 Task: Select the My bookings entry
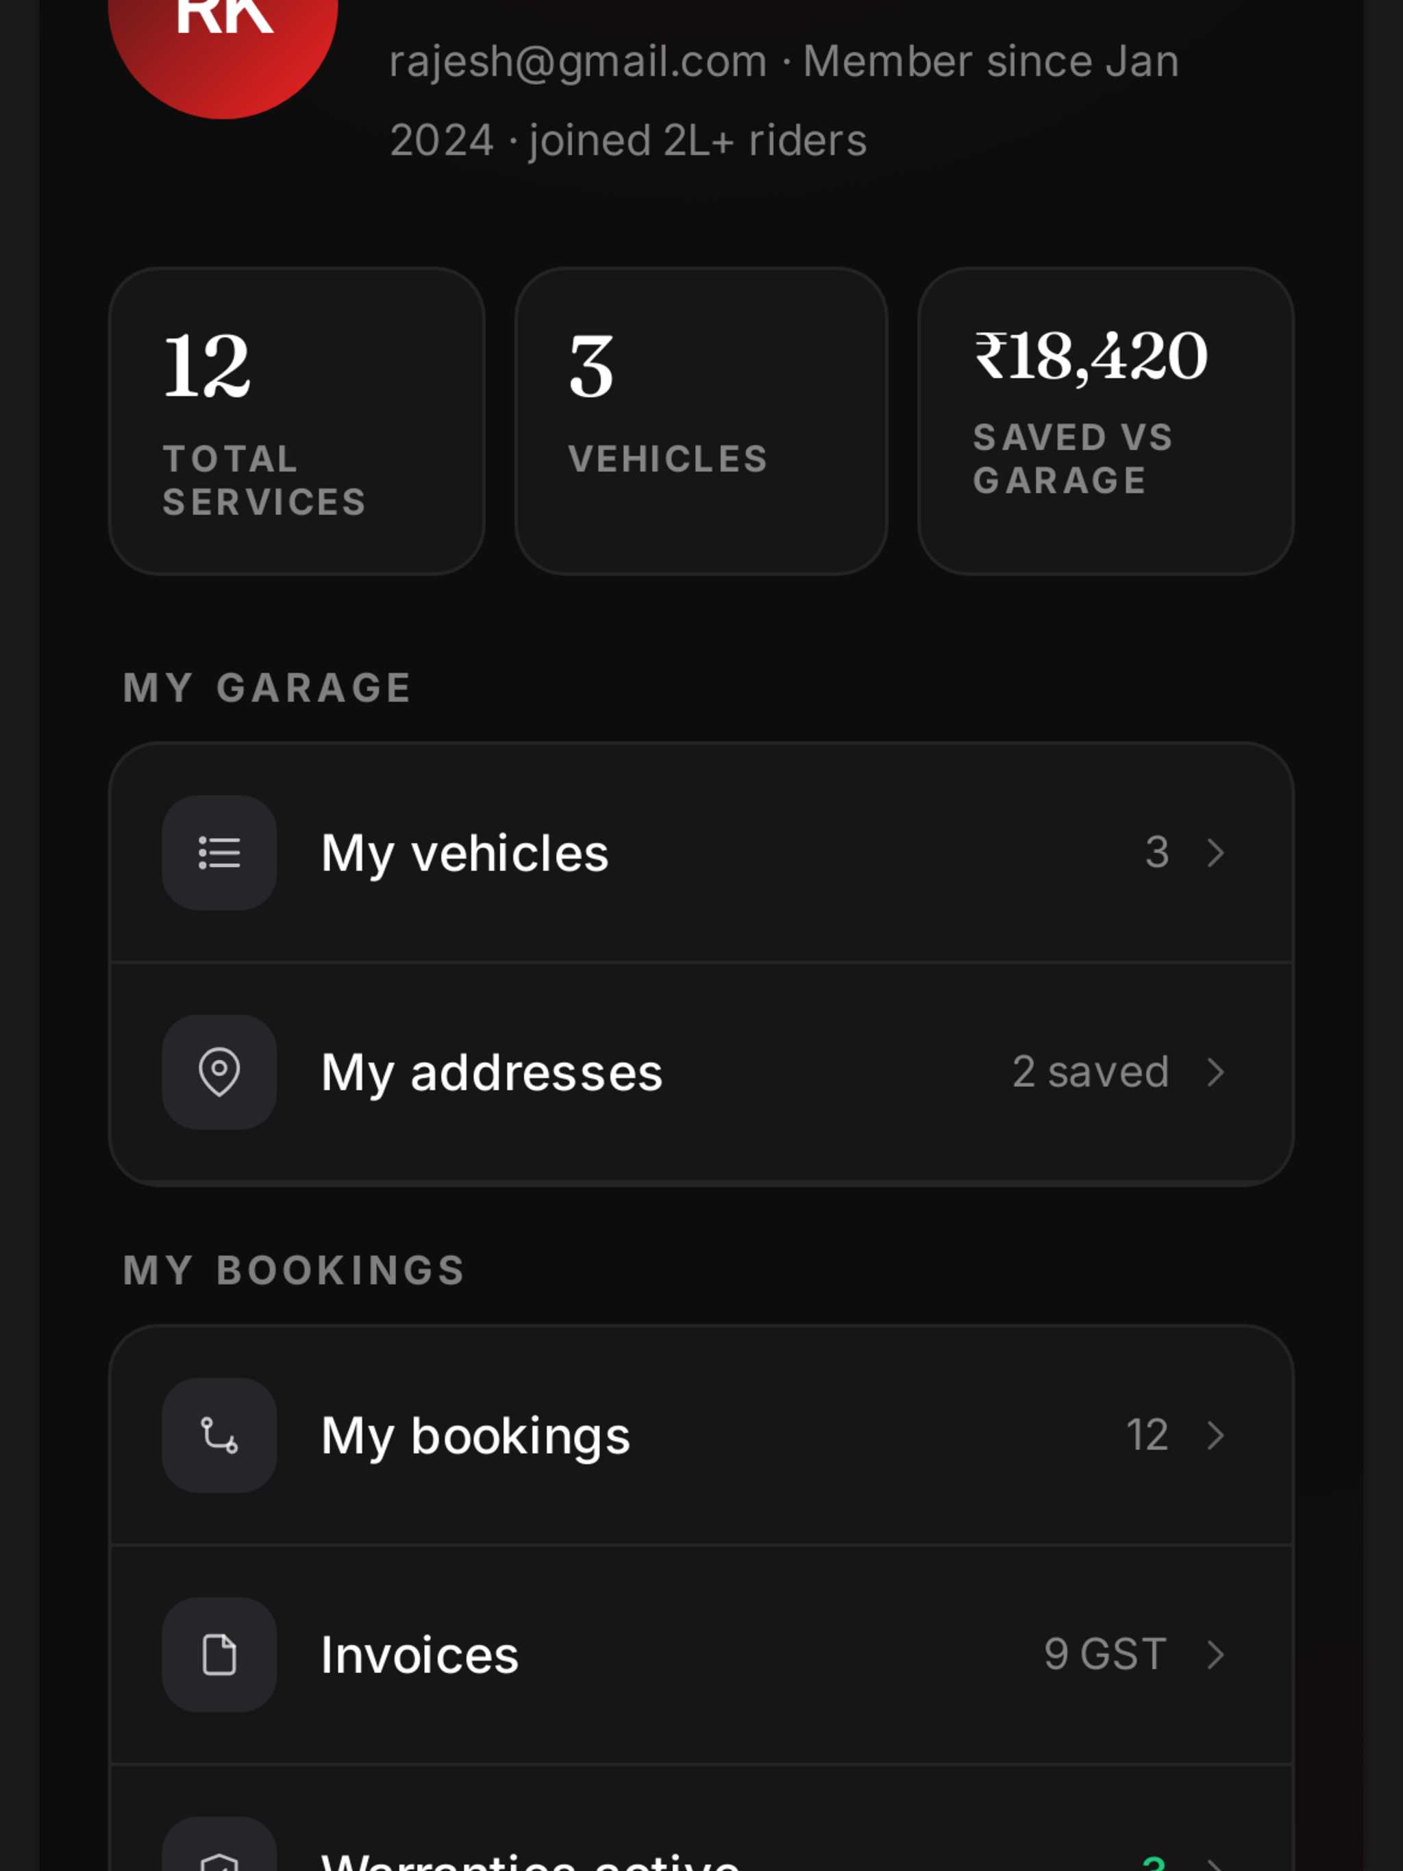click(x=701, y=1435)
